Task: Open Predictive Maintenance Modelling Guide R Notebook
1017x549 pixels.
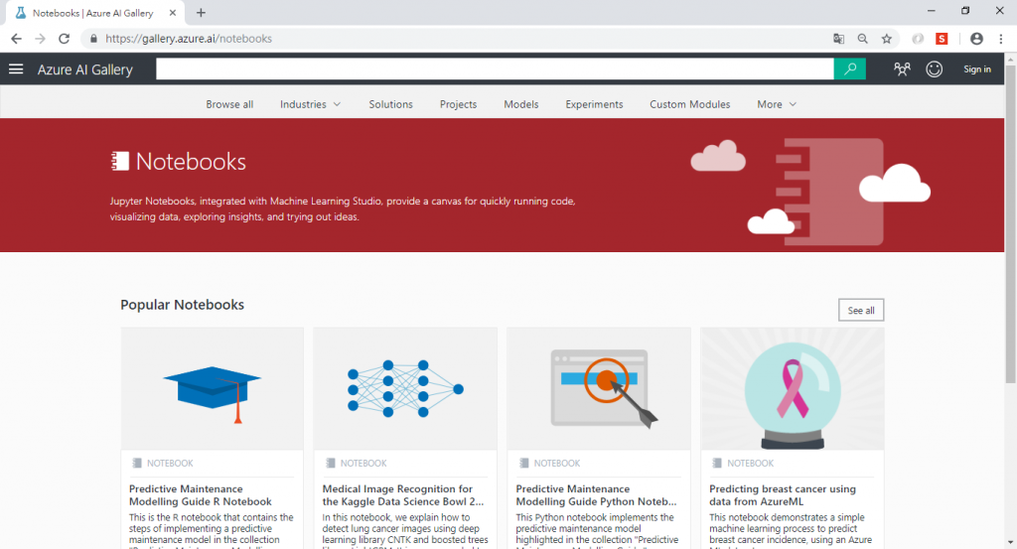Action: coord(201,495)
